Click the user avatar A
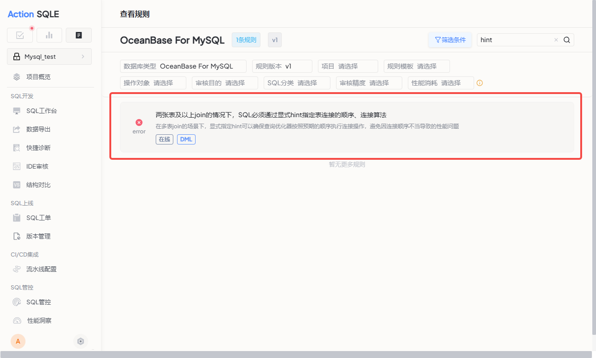The height and width of the screenshot is (358, 596). pos(18,341)
